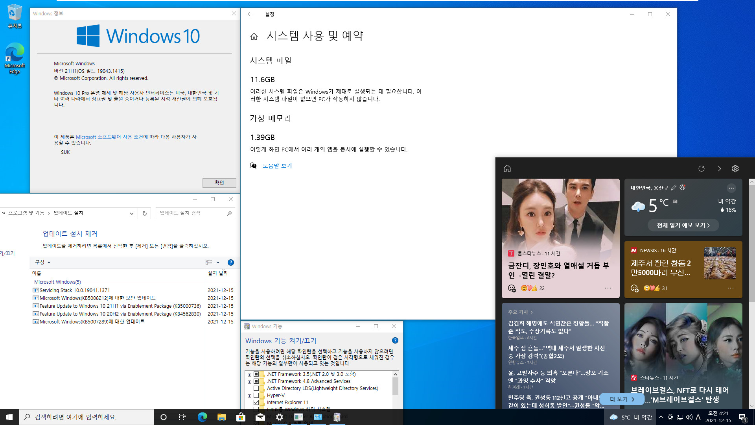Toggle .NET Framework 4.8 Advanced Services checkbox

[x=256, y=381]
